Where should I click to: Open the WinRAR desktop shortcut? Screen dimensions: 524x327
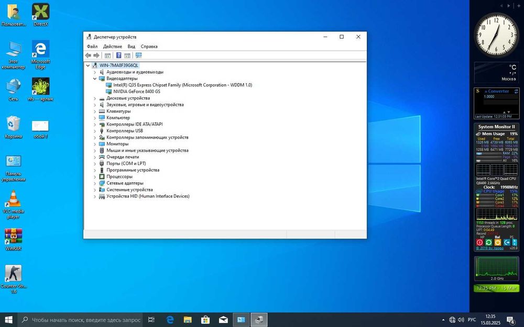click(x=13, y=236)
